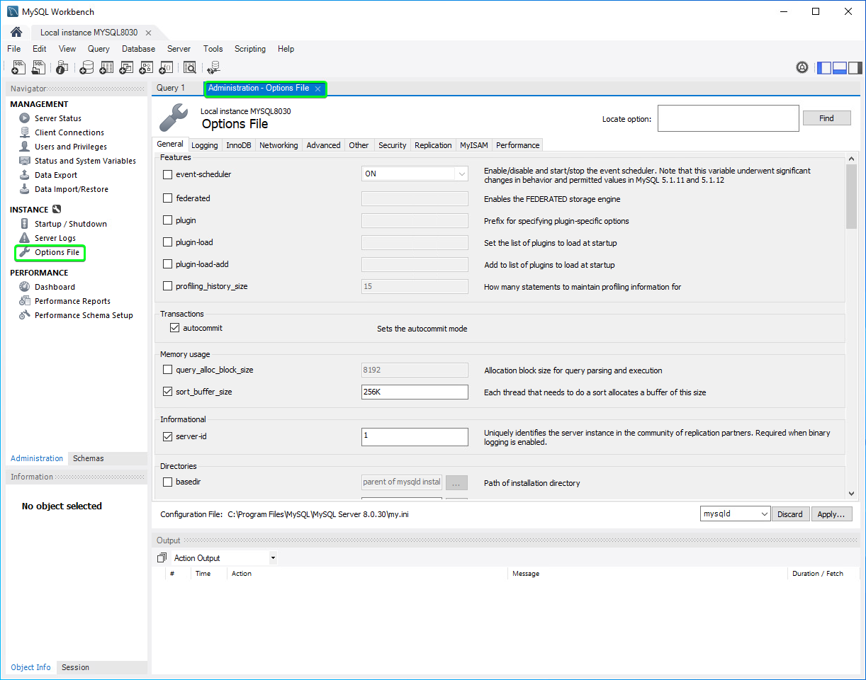Open Server Status in the navigator

pos(58,118)
